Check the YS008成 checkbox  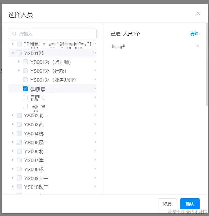(19, 169)
